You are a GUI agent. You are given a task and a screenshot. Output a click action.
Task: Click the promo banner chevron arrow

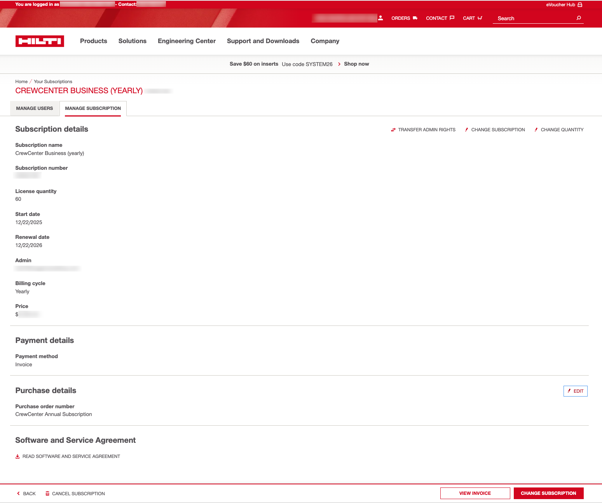[339, 64]
